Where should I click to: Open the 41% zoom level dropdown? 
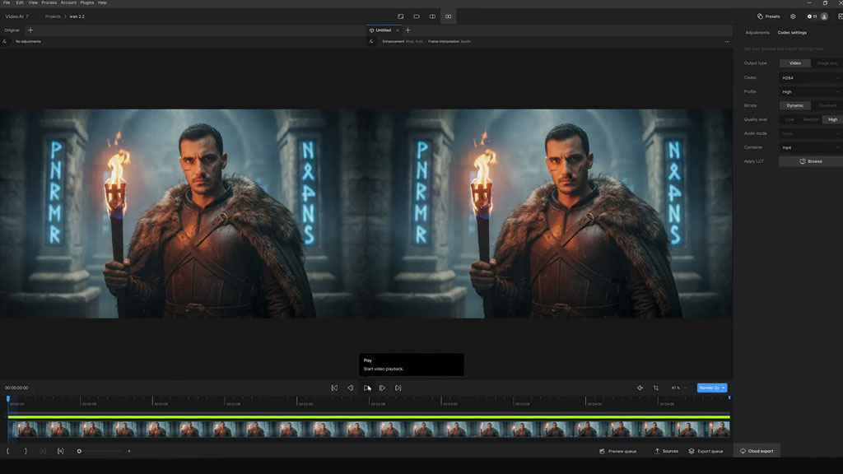(x=678, y=388)
